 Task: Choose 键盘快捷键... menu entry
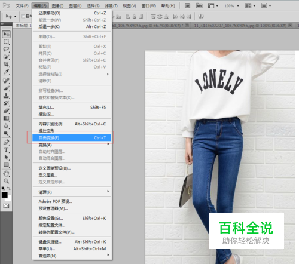coord(72,242)
